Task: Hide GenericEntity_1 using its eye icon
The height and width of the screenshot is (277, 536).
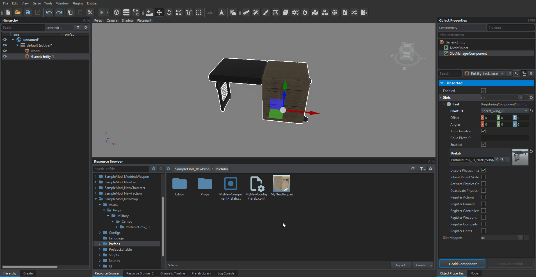Action: tap(5, 56)
